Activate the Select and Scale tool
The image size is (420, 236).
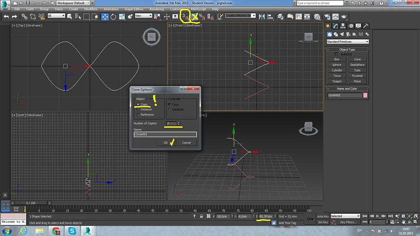coord(122,17)
